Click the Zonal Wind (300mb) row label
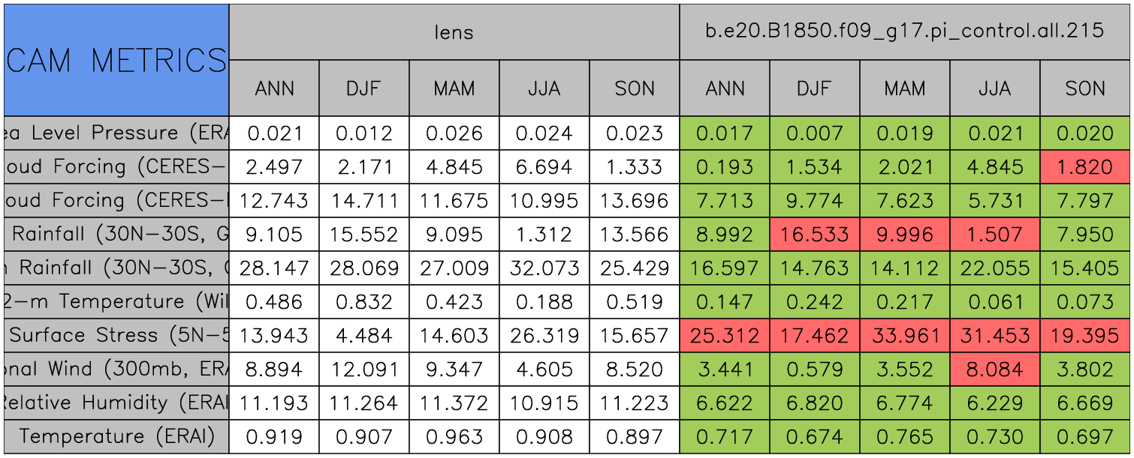The image size is (1134, 458). (x=116, y=369)
